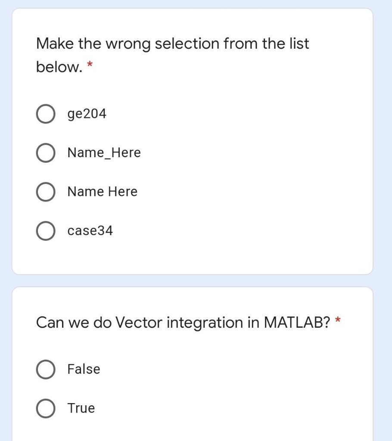Select False for the MATLAB vector integration question
This screenshot has width=392, height=441.
[x=46, y=369]
